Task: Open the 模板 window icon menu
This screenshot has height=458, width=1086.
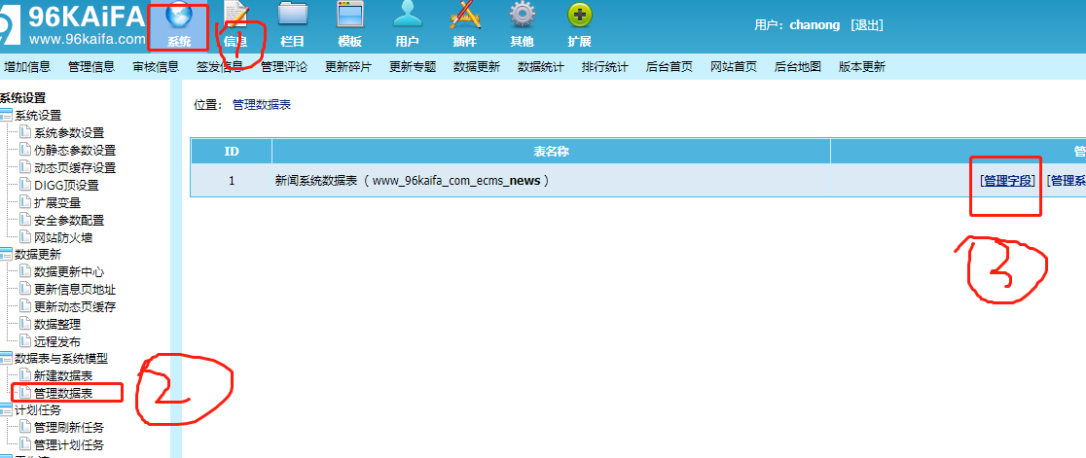Action: pyautogui.click(x=349, y=25)
